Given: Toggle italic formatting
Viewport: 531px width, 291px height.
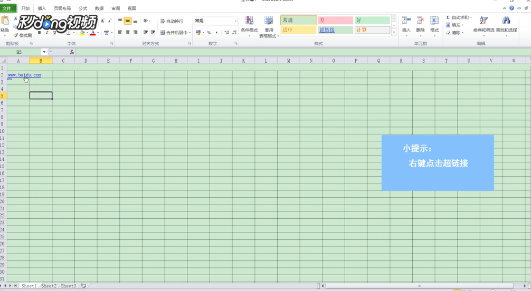Looking at the screenshot, I should (x=47, y=33).
